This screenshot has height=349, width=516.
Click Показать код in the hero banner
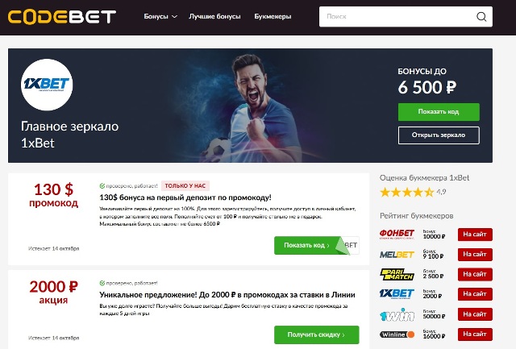click(439, 112)
